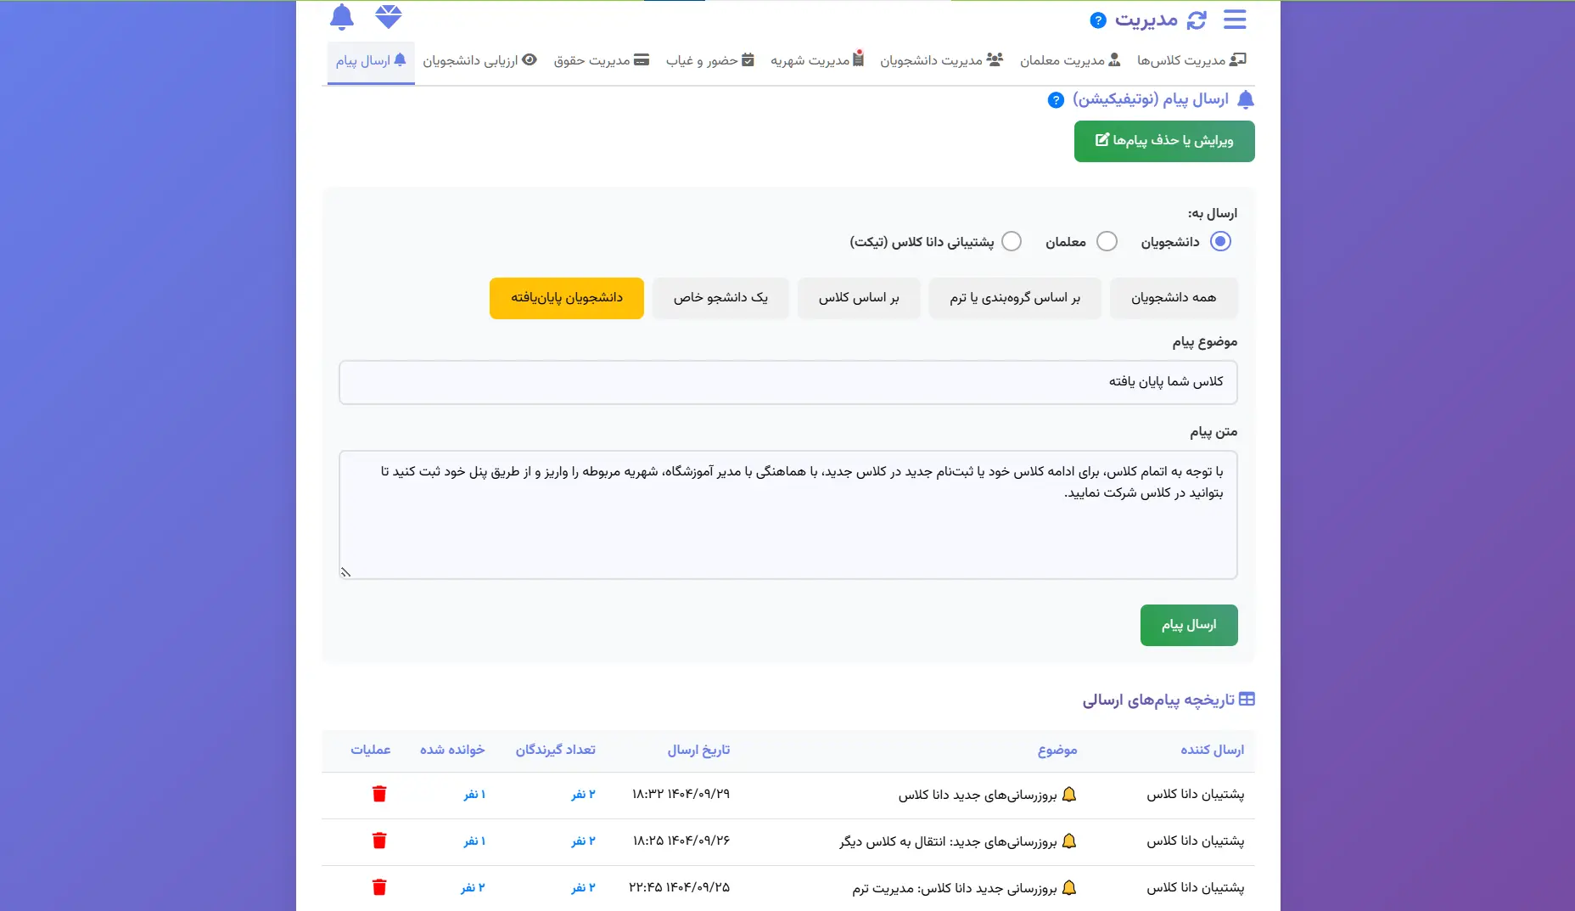1575x911 pixels.
Task: Select the دانشجویان radio button
Action: (1221, 241)
